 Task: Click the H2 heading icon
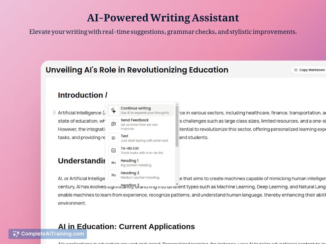point(113,175)
